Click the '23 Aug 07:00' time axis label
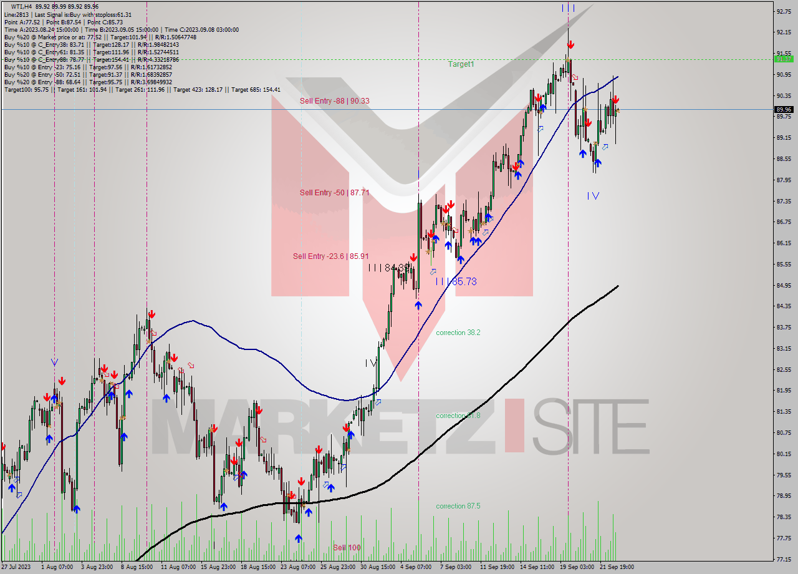Viewport: 798px width, 574px height. pos(298,567)
